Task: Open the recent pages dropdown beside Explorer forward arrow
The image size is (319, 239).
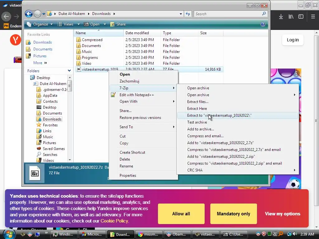Action: point(44,14)
